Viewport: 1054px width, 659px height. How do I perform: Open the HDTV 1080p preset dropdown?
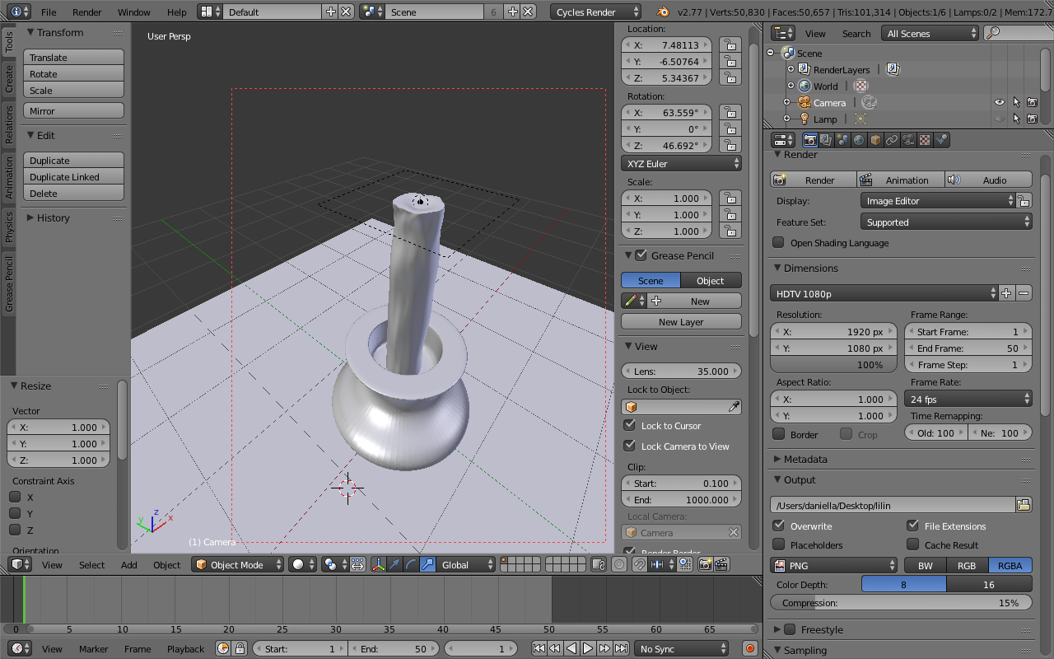[884, 293]
